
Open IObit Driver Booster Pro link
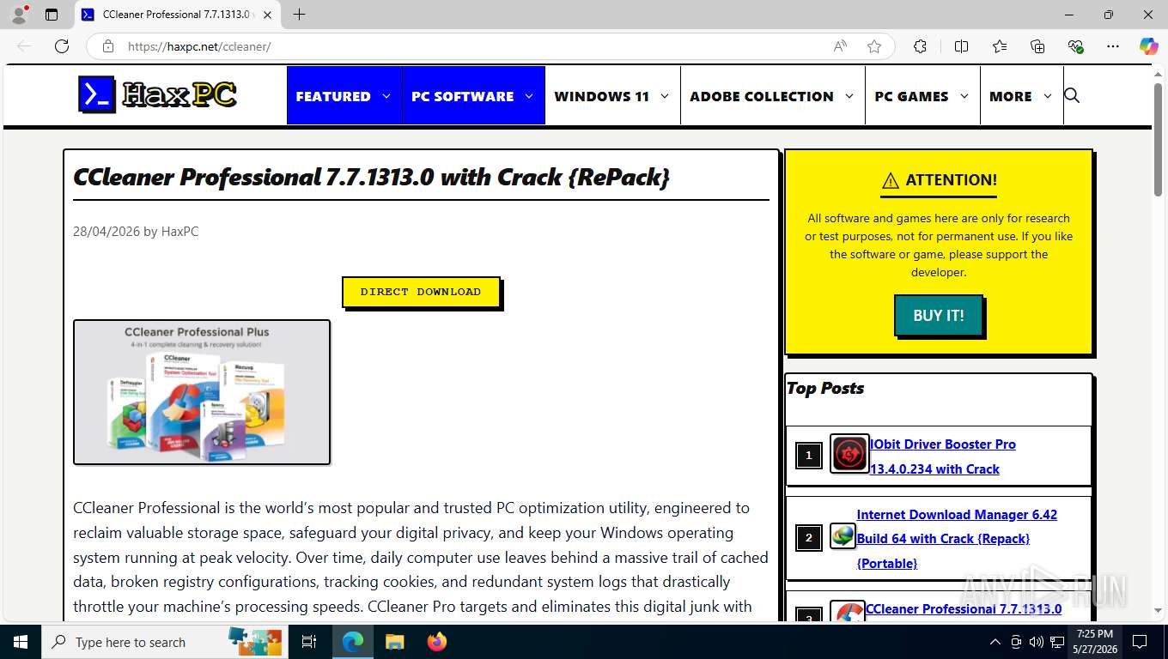pos(942,456)
